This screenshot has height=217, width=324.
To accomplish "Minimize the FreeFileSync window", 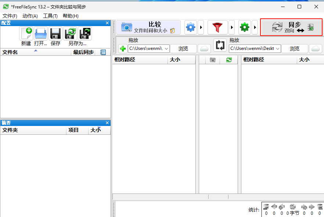I will 283,7.
